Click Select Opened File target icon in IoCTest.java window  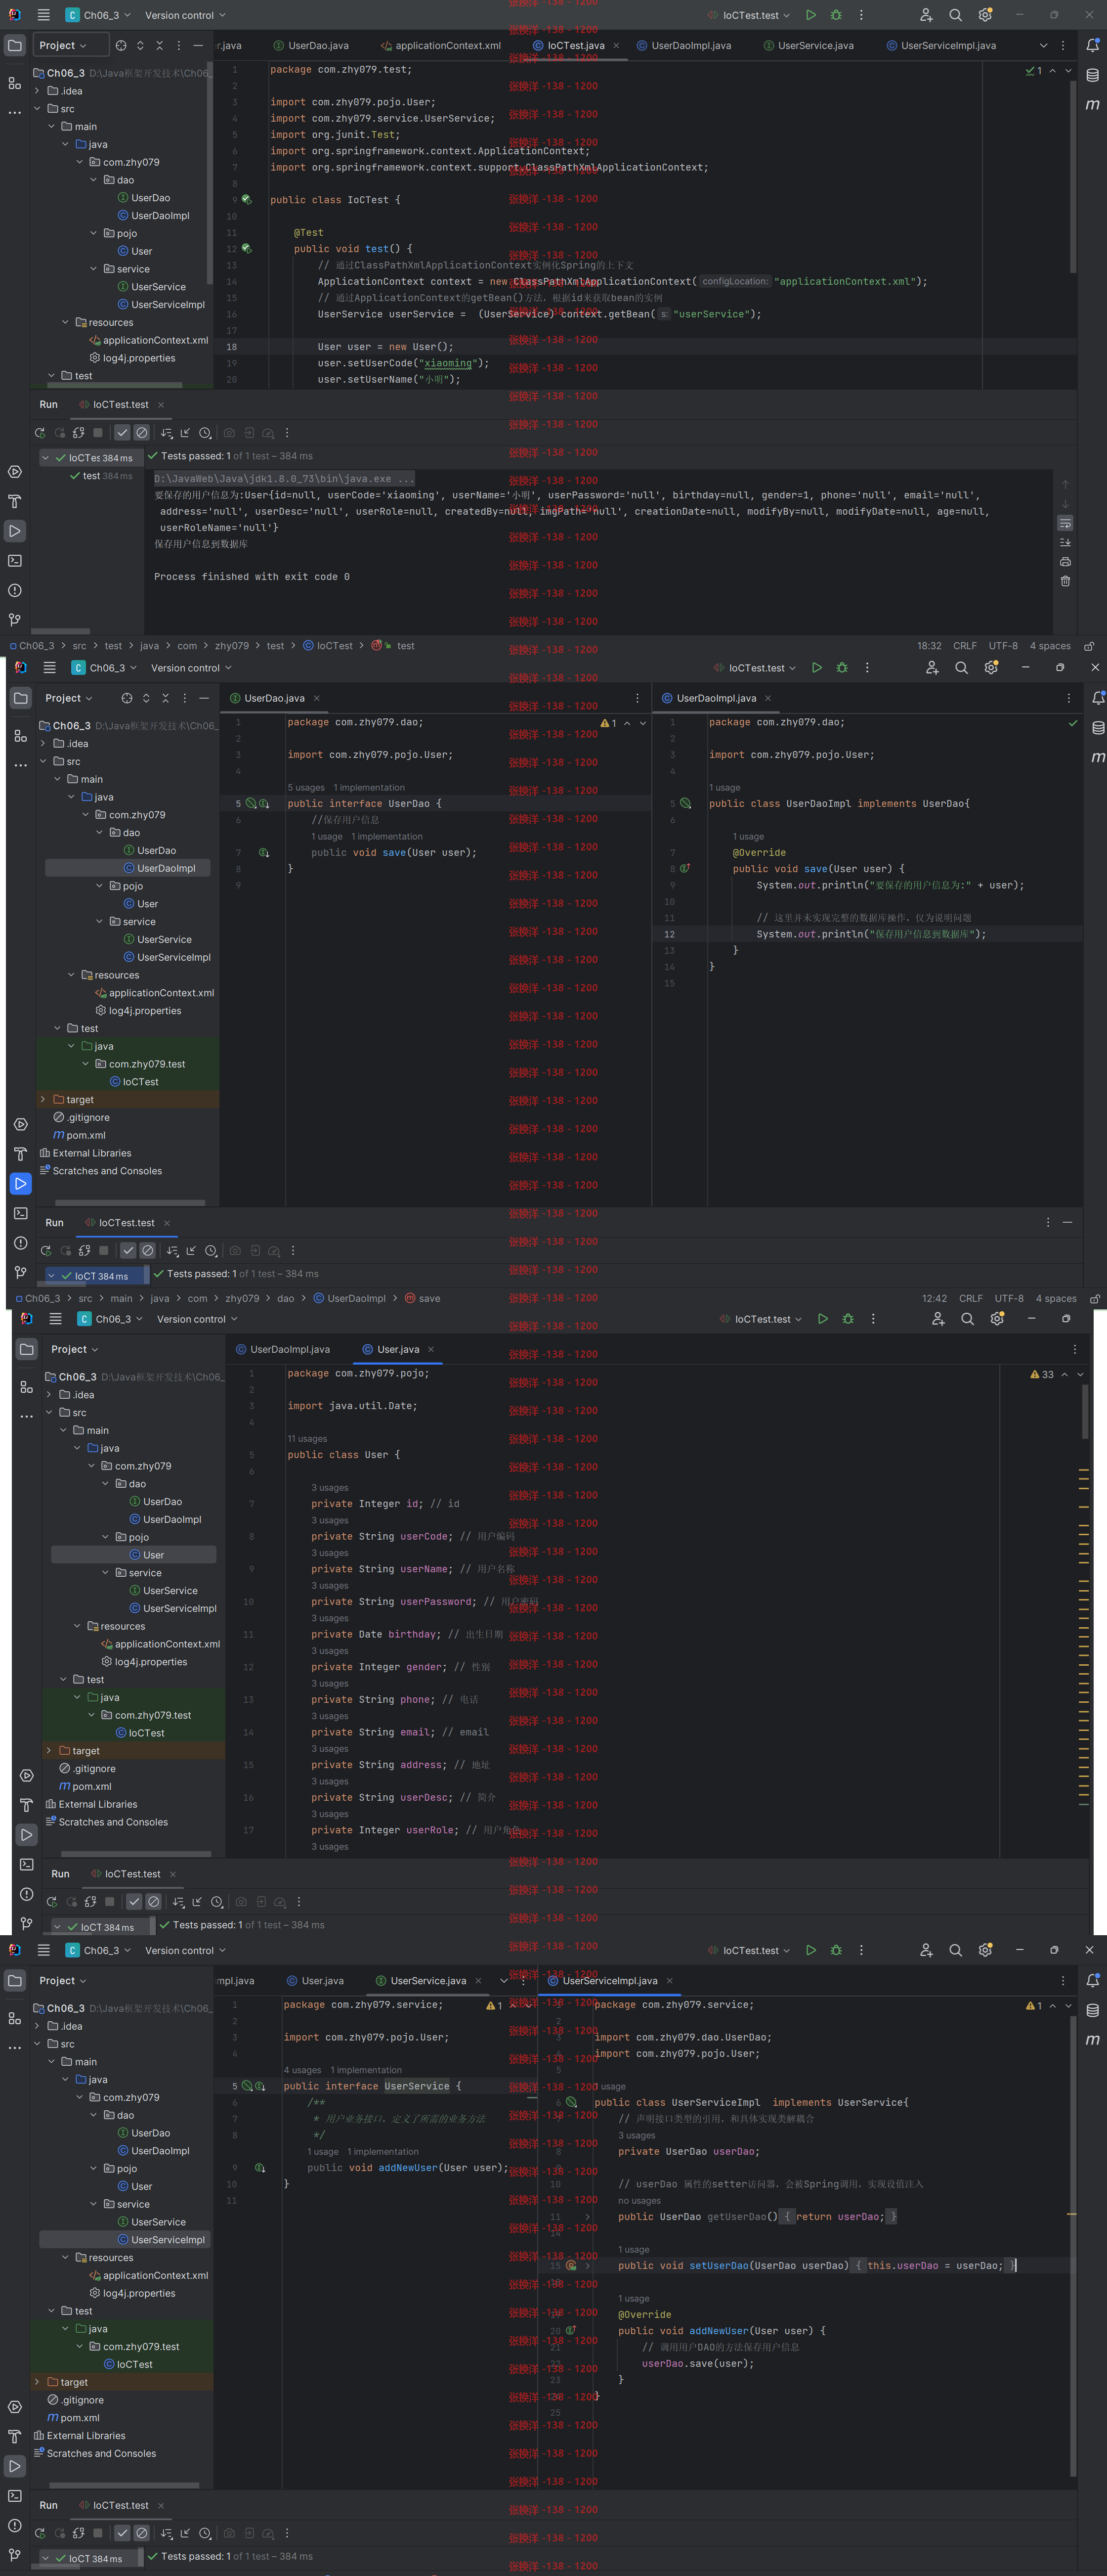click(121, 45)
